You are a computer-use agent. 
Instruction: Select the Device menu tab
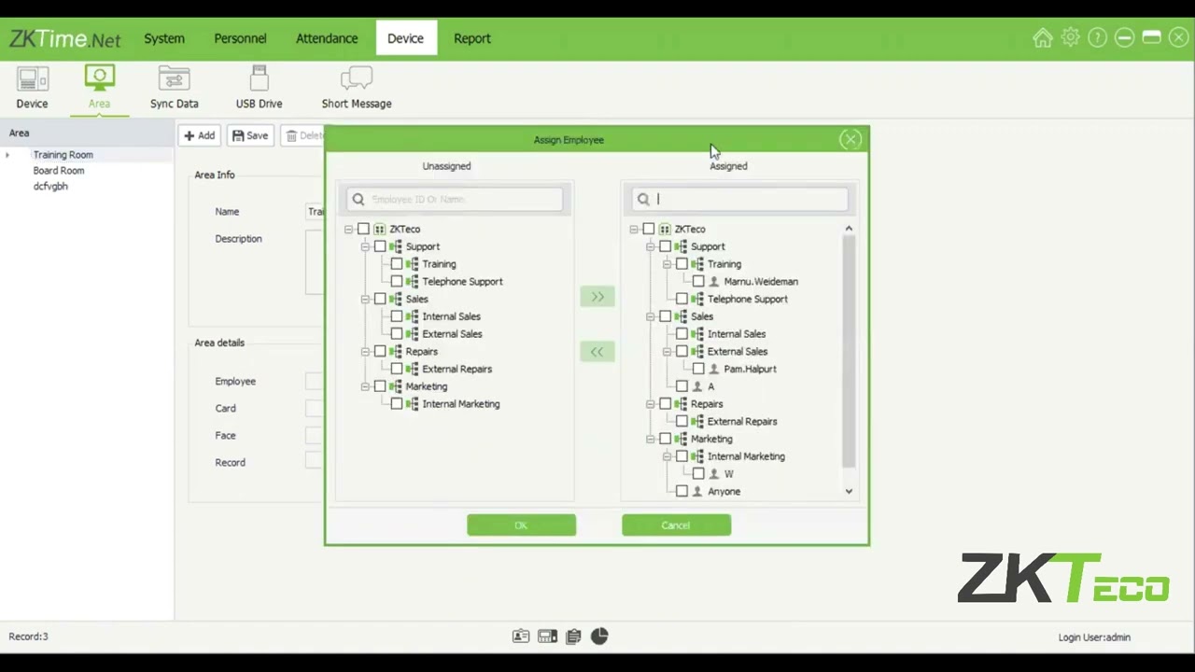pyautogui.click(x=405, y=38)
